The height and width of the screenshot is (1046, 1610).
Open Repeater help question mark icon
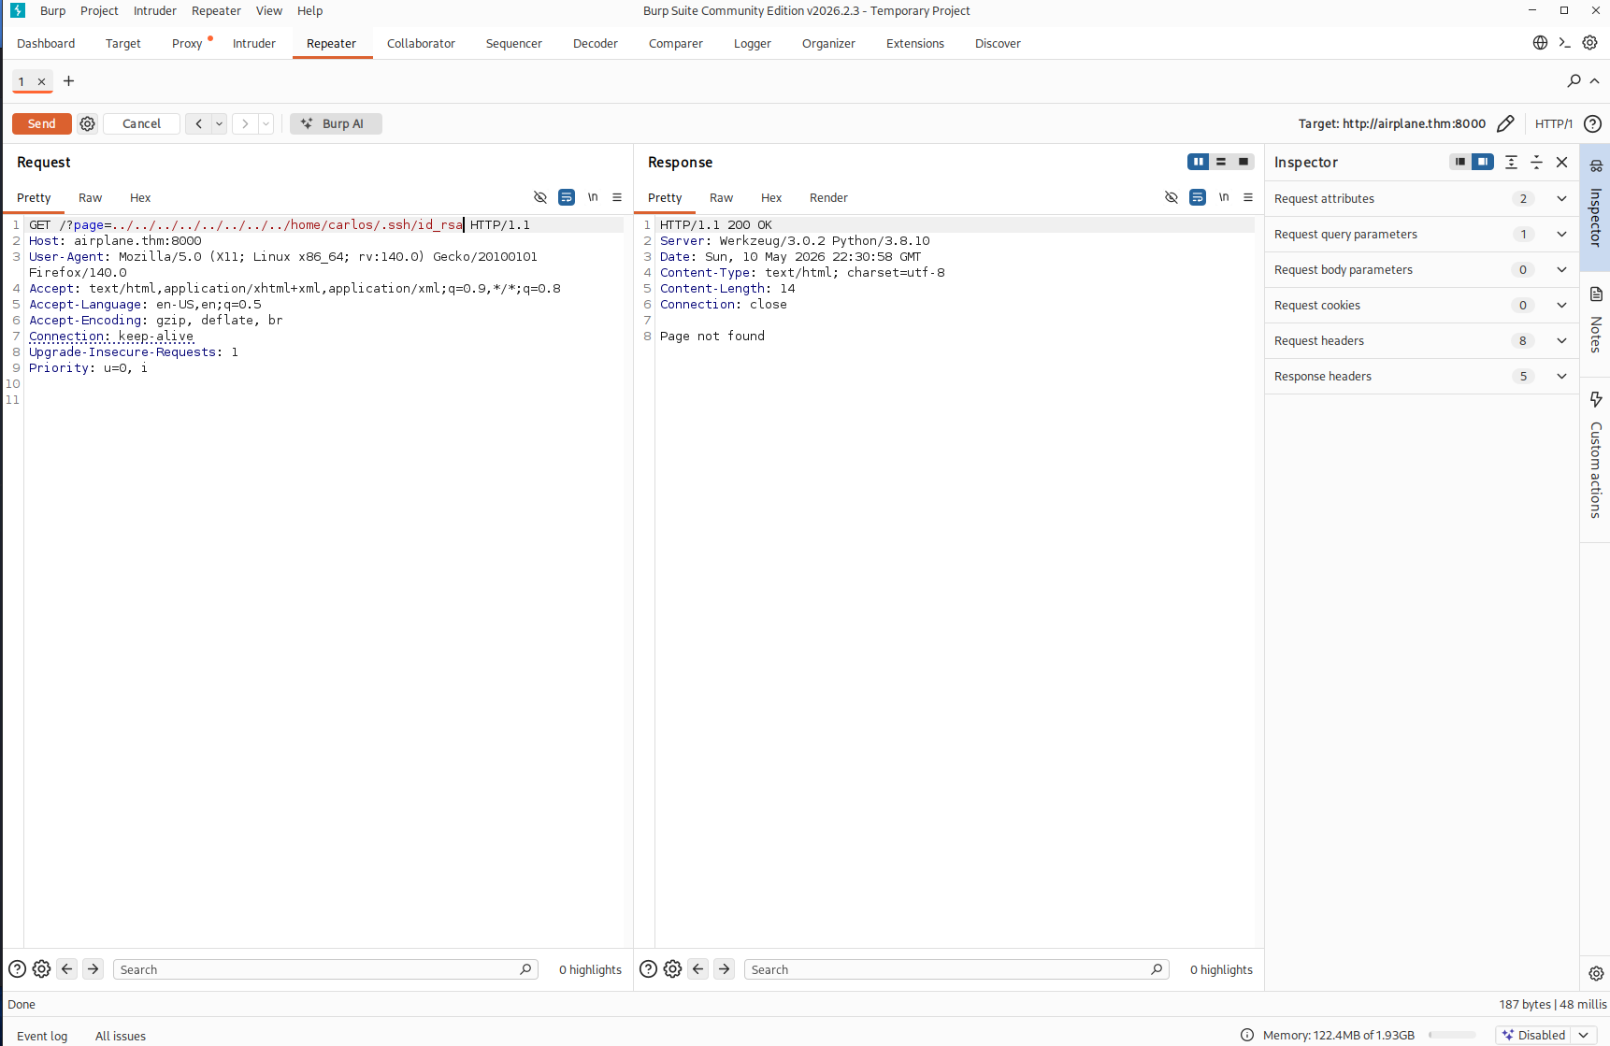1593,123
